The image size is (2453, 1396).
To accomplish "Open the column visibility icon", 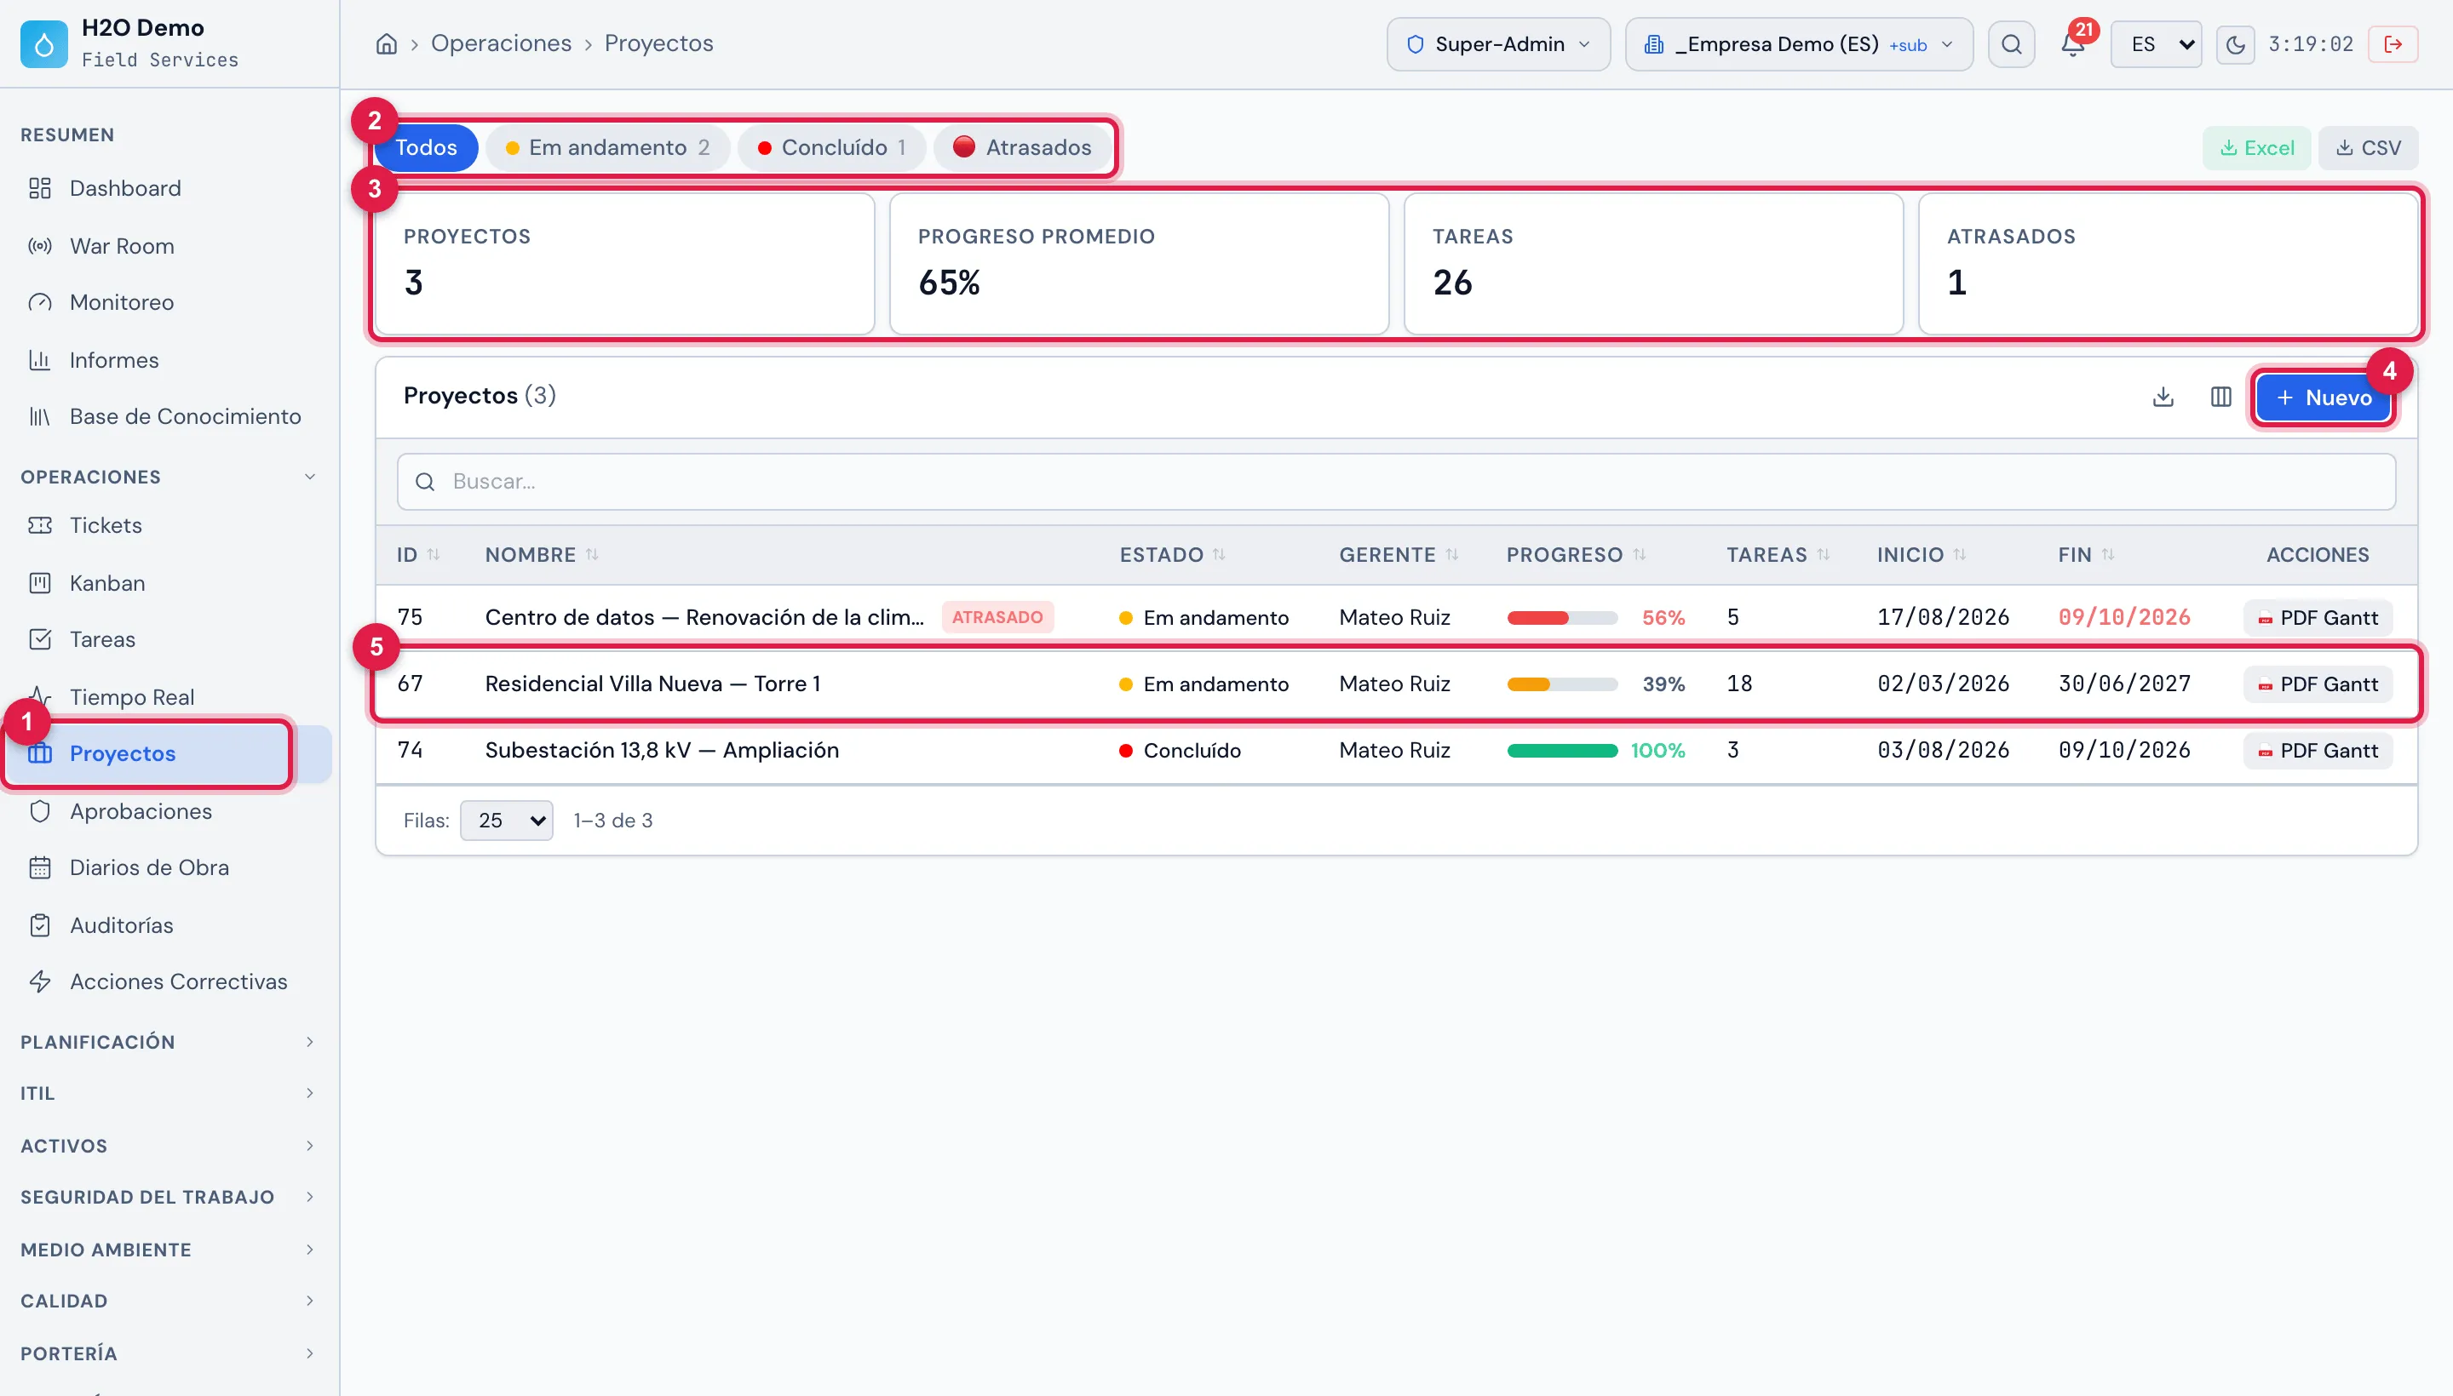I will (2220, 397).
